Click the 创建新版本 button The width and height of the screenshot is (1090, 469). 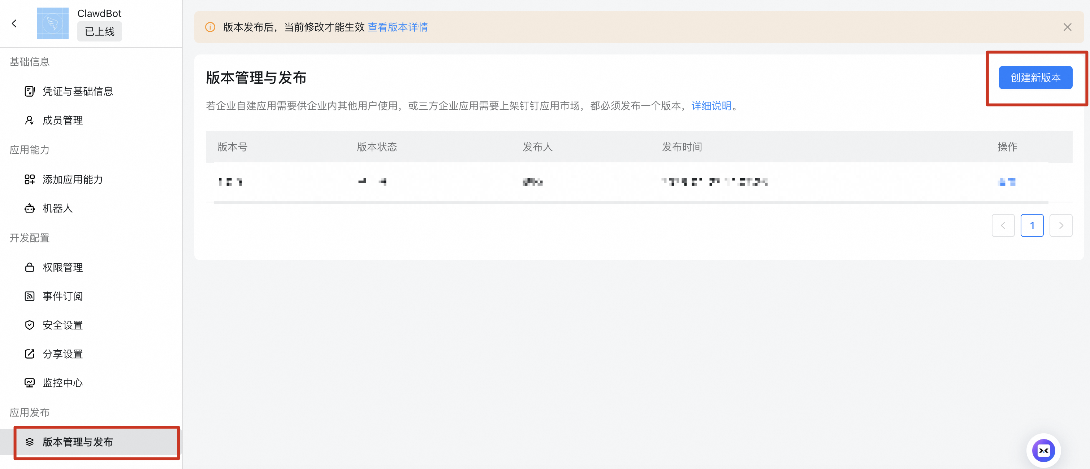1035,77
